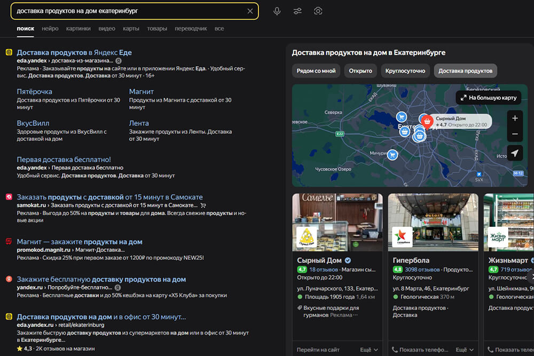Start voice search with the microphone icon
Screen dimensions: 534x356
click(277, 11)
